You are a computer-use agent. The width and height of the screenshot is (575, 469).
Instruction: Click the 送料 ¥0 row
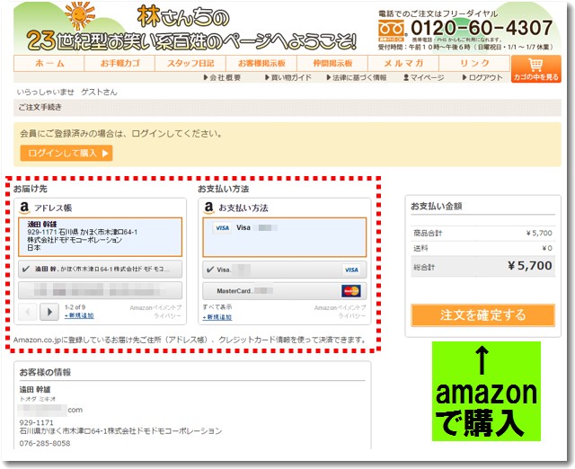coord(482,248)
